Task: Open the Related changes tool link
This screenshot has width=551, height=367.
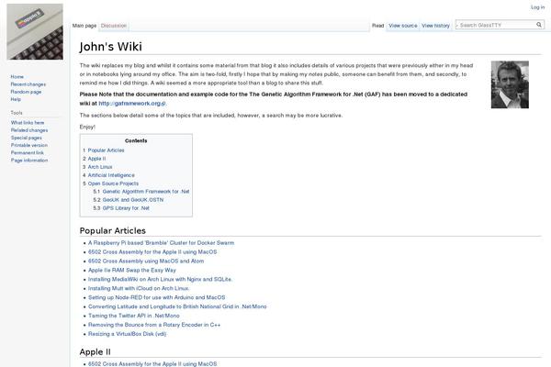Action: [x=29, y=130]
